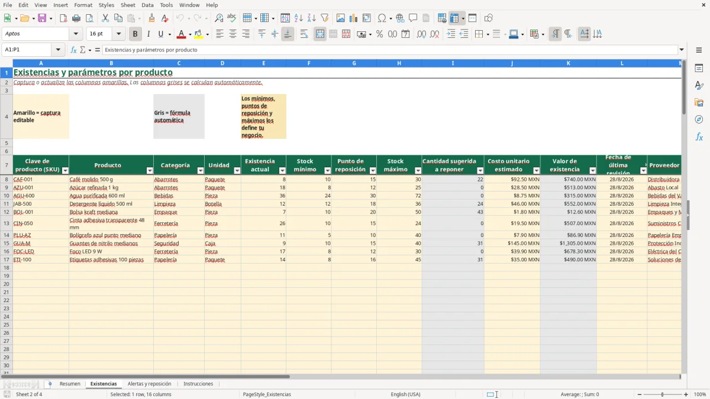Screen dimensions: 710x399
Task: Click the Copy icon
Action: pos(118,18)
